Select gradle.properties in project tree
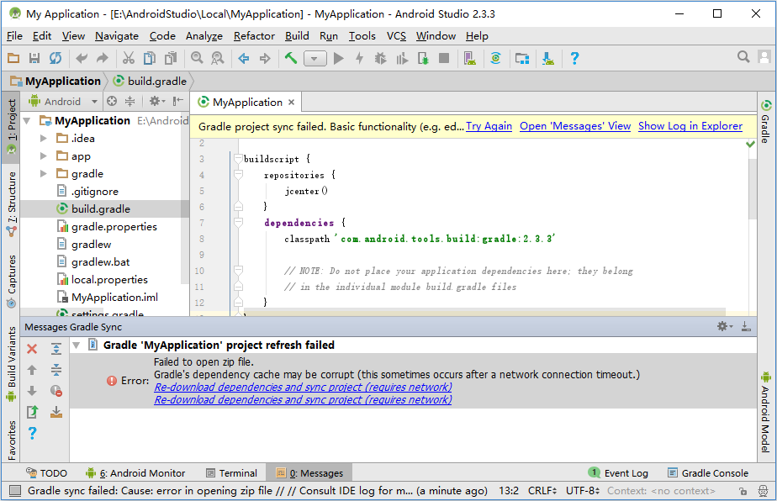This screenshot has width=777, height=501. 114,226
